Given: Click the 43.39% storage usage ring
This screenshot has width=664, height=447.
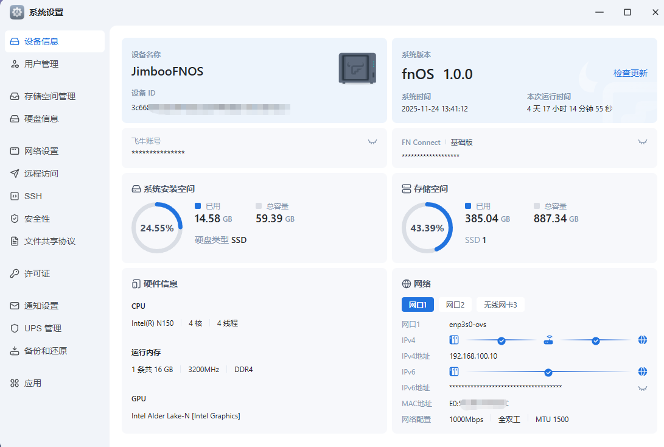Looking at the screenshot, I should pos(427,228).
